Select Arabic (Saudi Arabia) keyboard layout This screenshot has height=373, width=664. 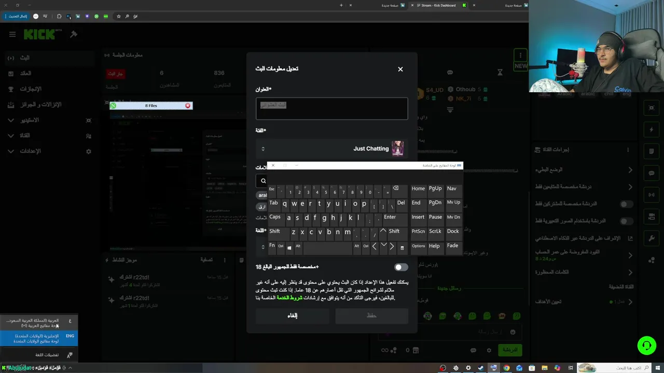pos(39,323)
